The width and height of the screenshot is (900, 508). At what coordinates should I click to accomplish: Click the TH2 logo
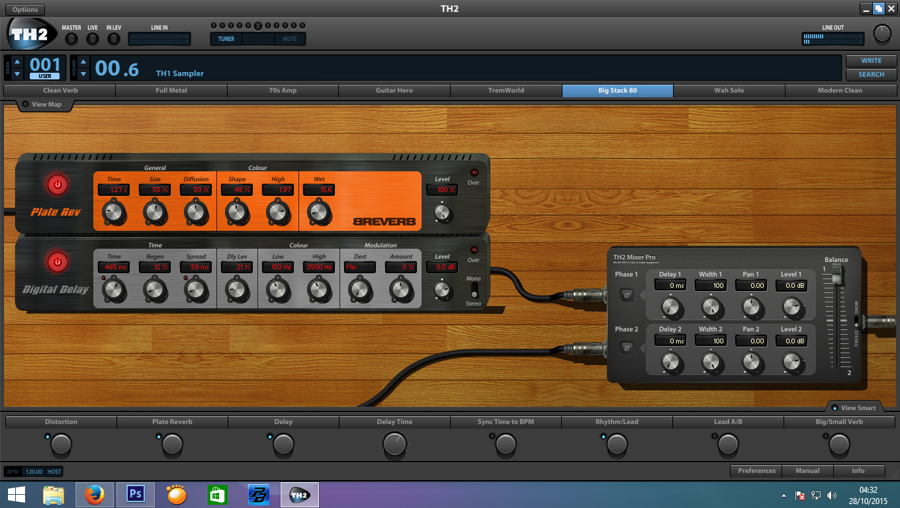click(32, 34)
